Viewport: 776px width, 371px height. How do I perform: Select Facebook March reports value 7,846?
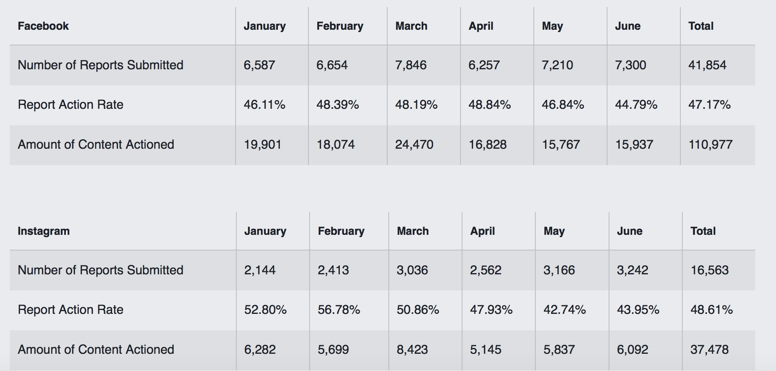pyautogui.click(x=411, y=65)
